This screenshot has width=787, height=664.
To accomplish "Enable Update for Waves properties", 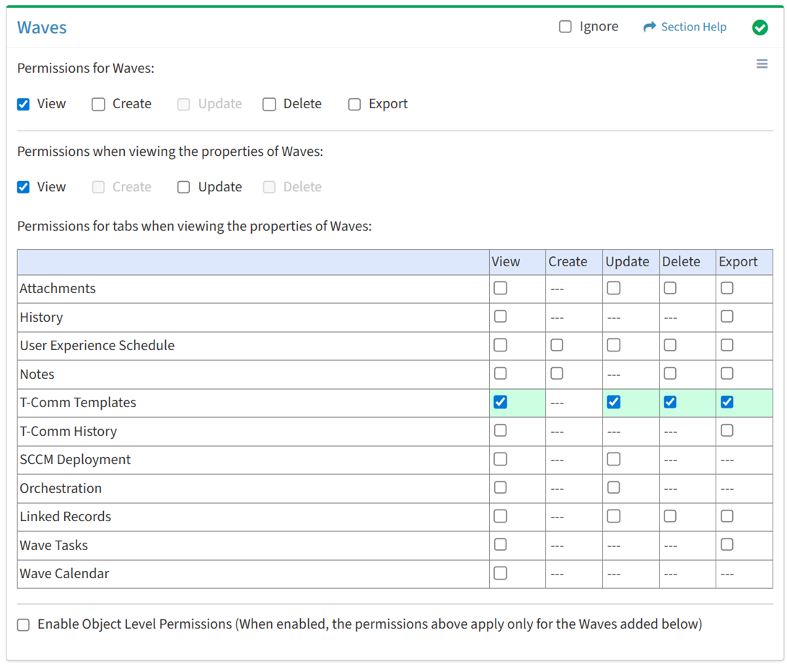I will coord(184,188).
